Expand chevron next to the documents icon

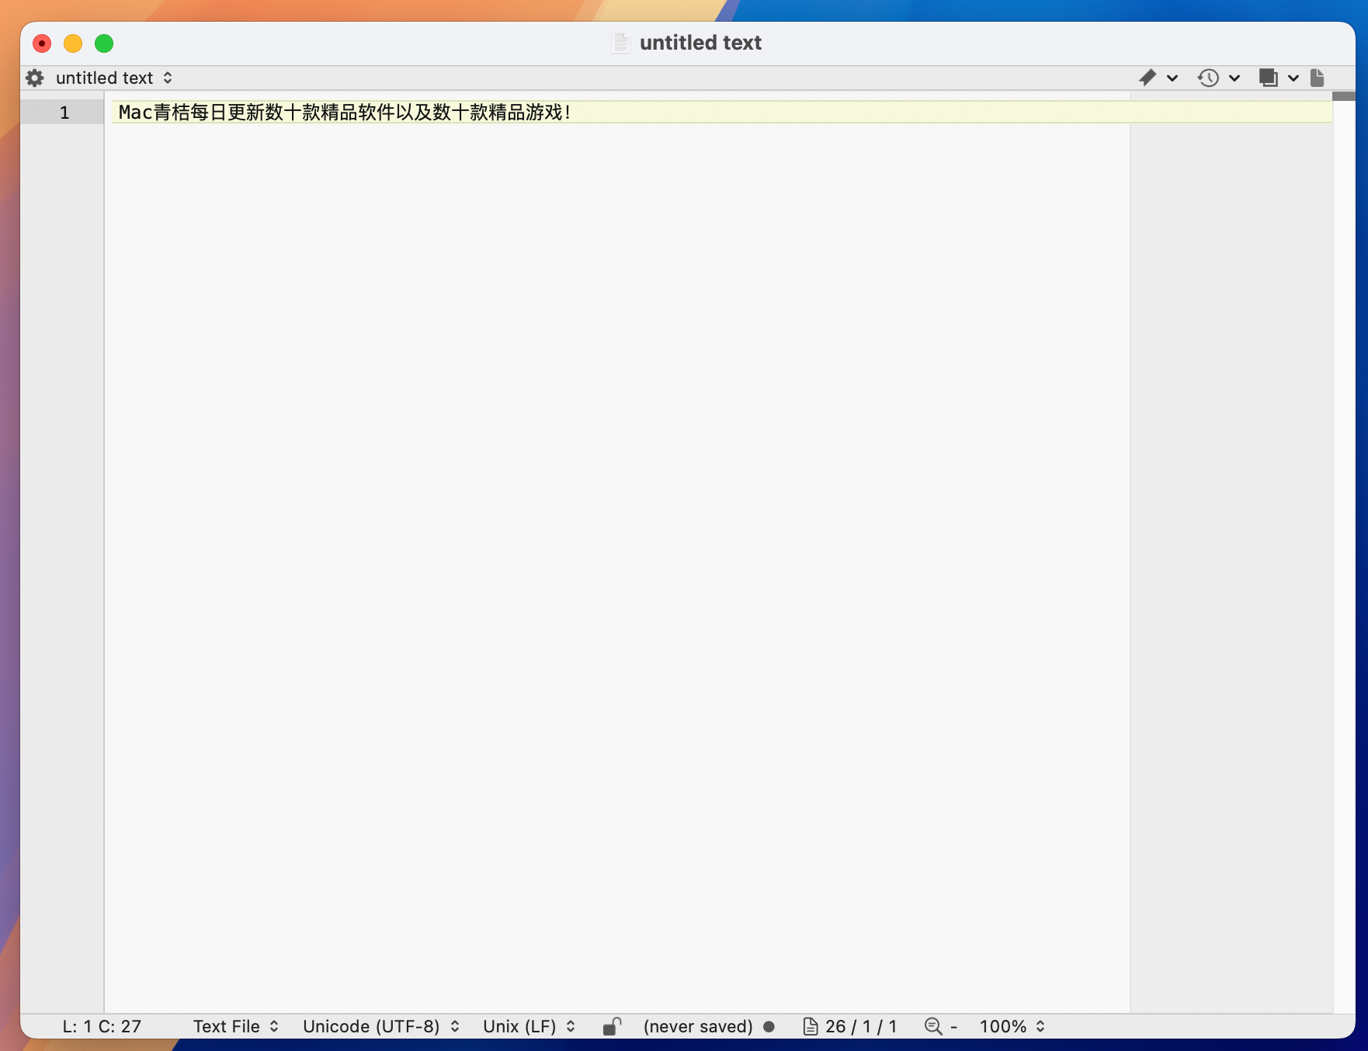click(x=1293, y=78)
